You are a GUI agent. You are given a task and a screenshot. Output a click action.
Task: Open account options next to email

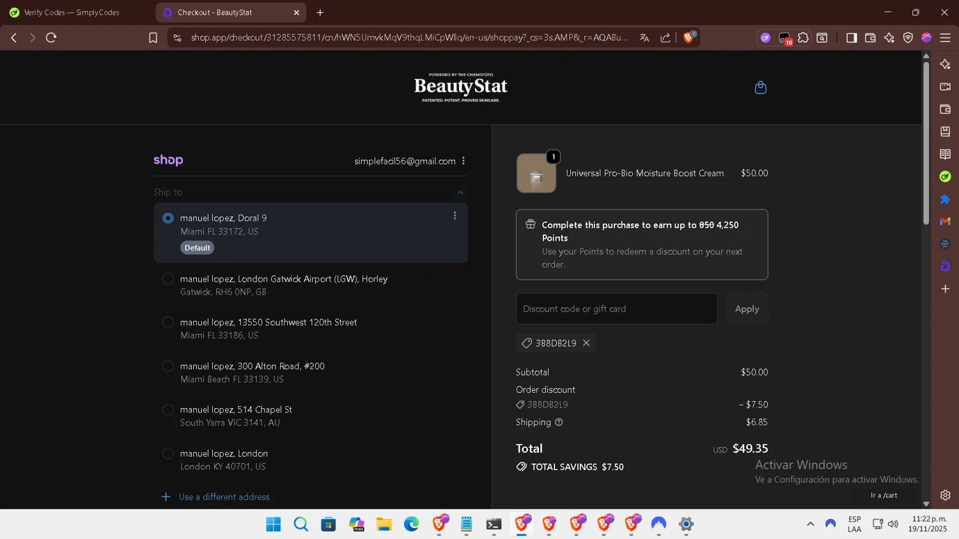coord(464,161)
